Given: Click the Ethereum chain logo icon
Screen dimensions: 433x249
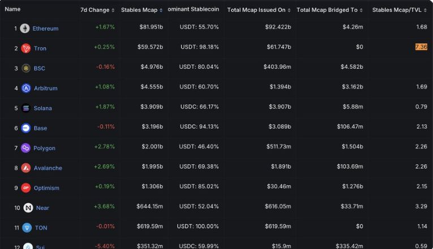Looking at the screenshot, I should point(25,28).
